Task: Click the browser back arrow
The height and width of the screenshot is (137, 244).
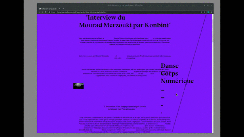Action: tap(39, 12)
